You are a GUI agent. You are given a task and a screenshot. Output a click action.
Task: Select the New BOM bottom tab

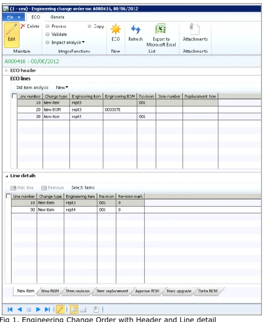pyautogui.click(x=50, y=291)
